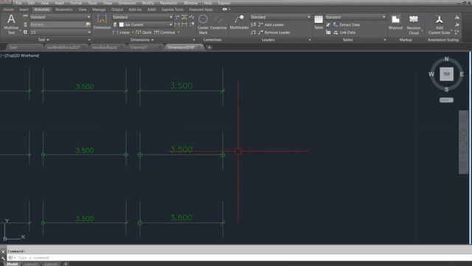Click the N direction on the compass
This screenshot has width=472, height=266.
[x=446, y=59]
